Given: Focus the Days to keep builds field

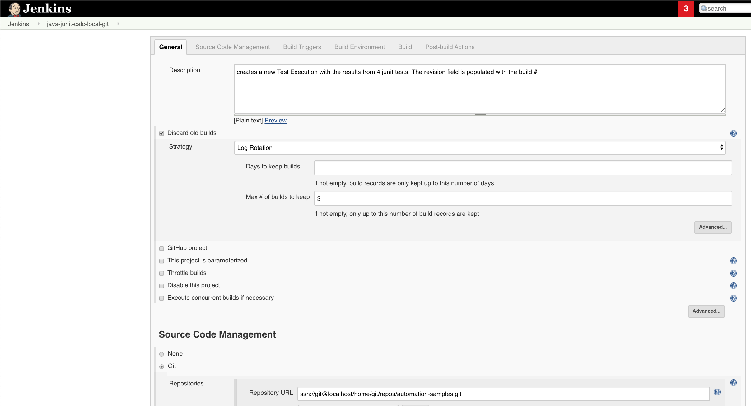Looking at the screenshot, I should [523, 168].
